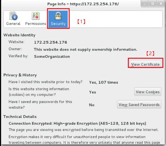Switch to the General tab label
Image resolution: width=166 pixels, height=146 pixels.
click(13, 24)
